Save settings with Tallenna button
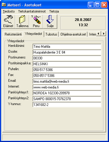Image resolution: width=109 pixels, height=142 pixels. tap(22, 22)
